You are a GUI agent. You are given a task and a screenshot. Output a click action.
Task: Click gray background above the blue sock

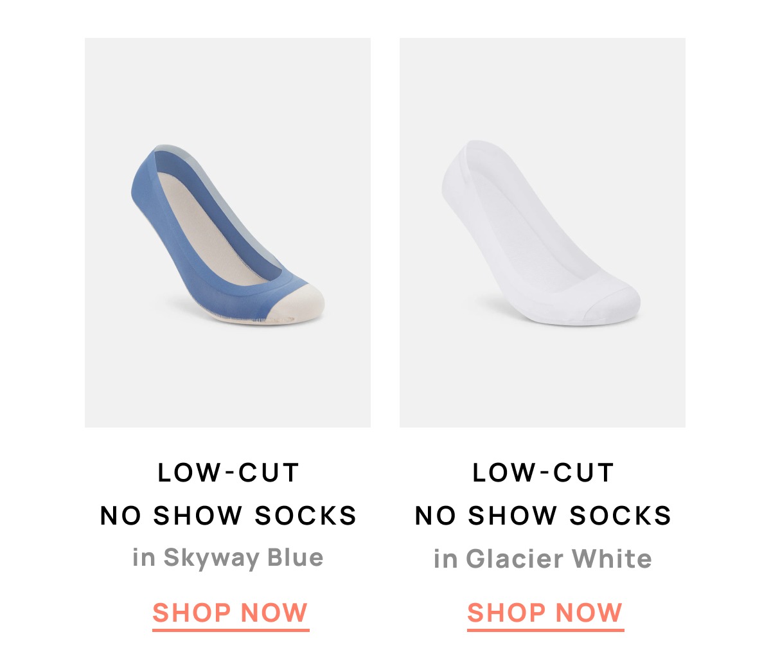[x=227, y=90]
